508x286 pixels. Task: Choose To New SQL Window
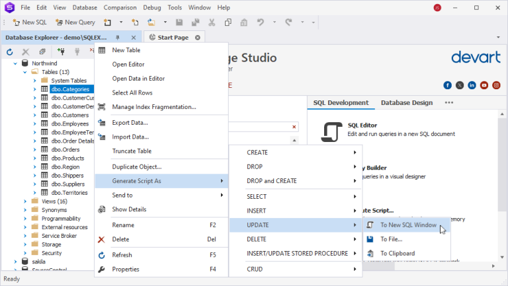[x=406, y=225]
